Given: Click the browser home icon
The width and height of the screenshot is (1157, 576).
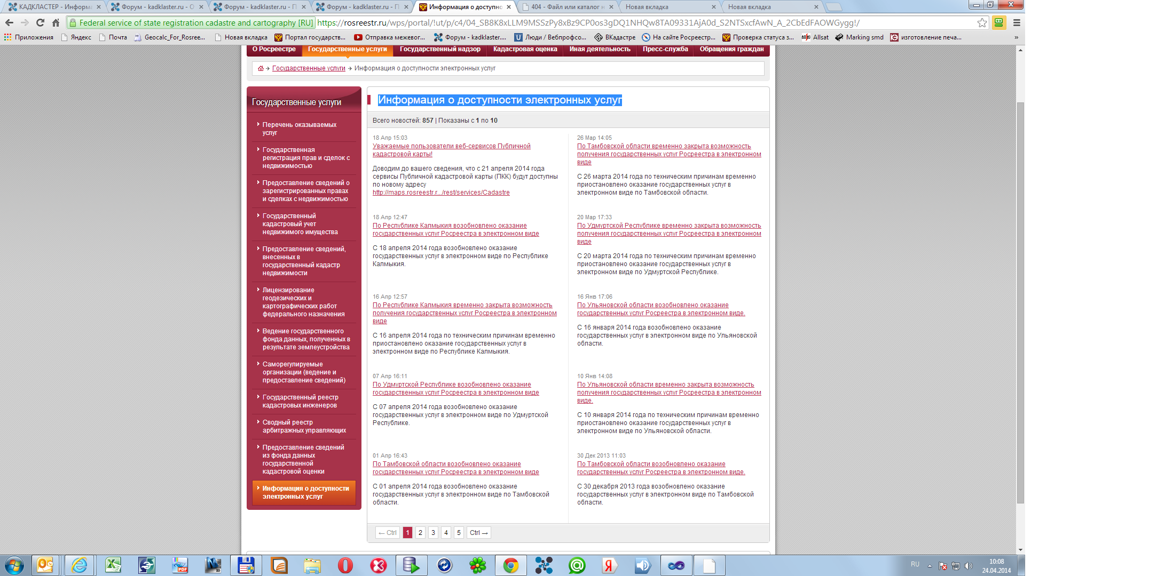Looking at the screenshot, I should coord(56,22).
